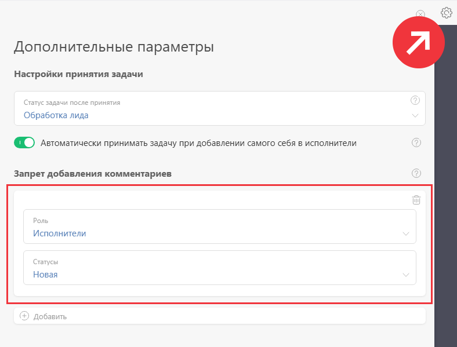The height and width of the screenshot is (347, 457).
Task: Click the Дополнительные параметры title
Action: (114, 46)
